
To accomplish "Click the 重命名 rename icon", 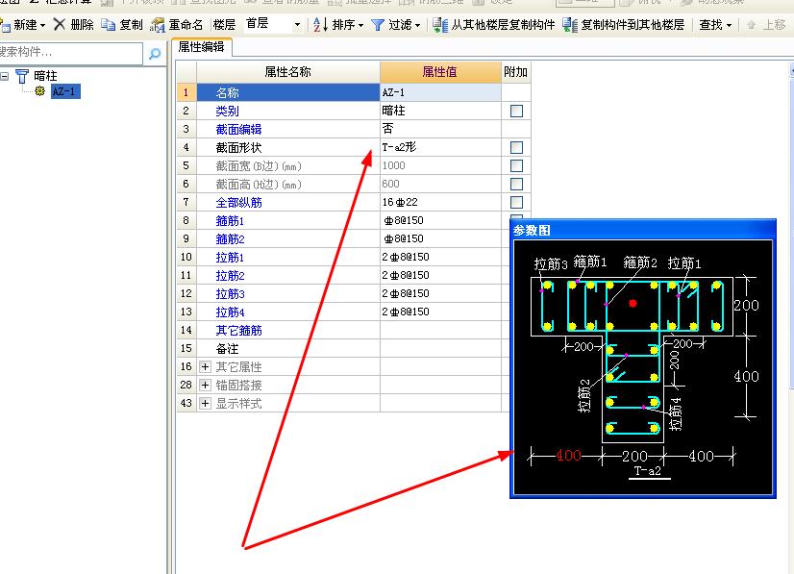I will pos(157,24).
